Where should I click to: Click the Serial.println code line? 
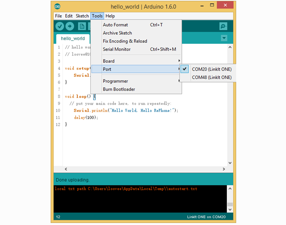pyautogui.click(x=126, y=111)
